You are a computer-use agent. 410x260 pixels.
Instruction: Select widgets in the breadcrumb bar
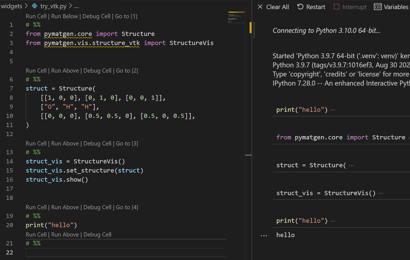point(11,6)
